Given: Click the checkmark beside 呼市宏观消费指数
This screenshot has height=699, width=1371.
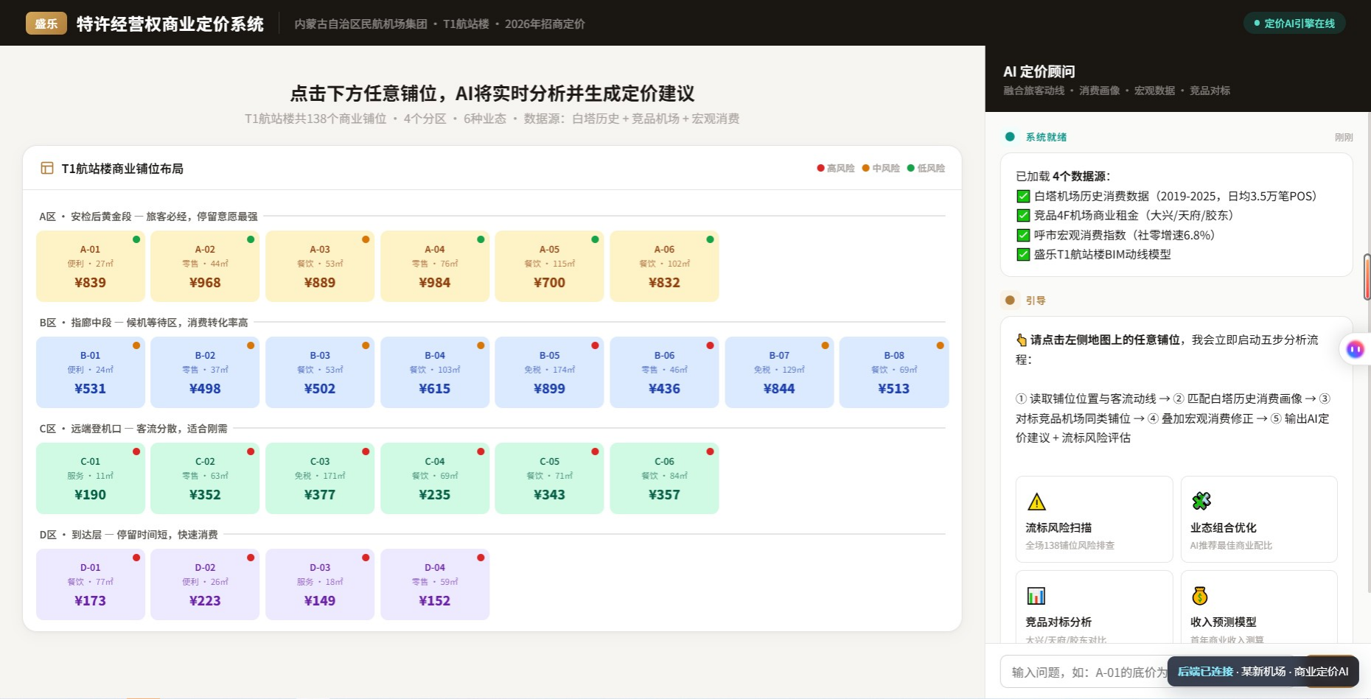Looking at the screenshot, I should [1023, 235].
